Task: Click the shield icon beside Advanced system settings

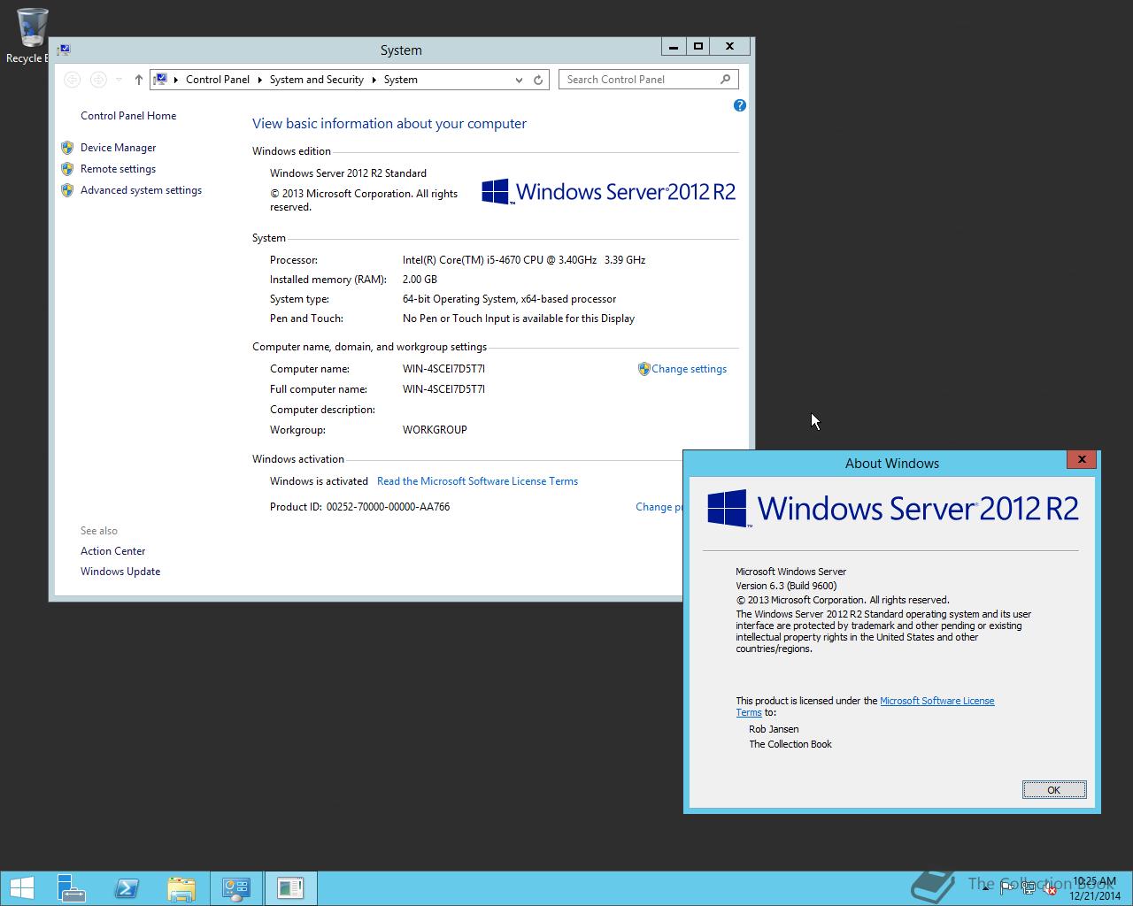Action: pos(67,190)
